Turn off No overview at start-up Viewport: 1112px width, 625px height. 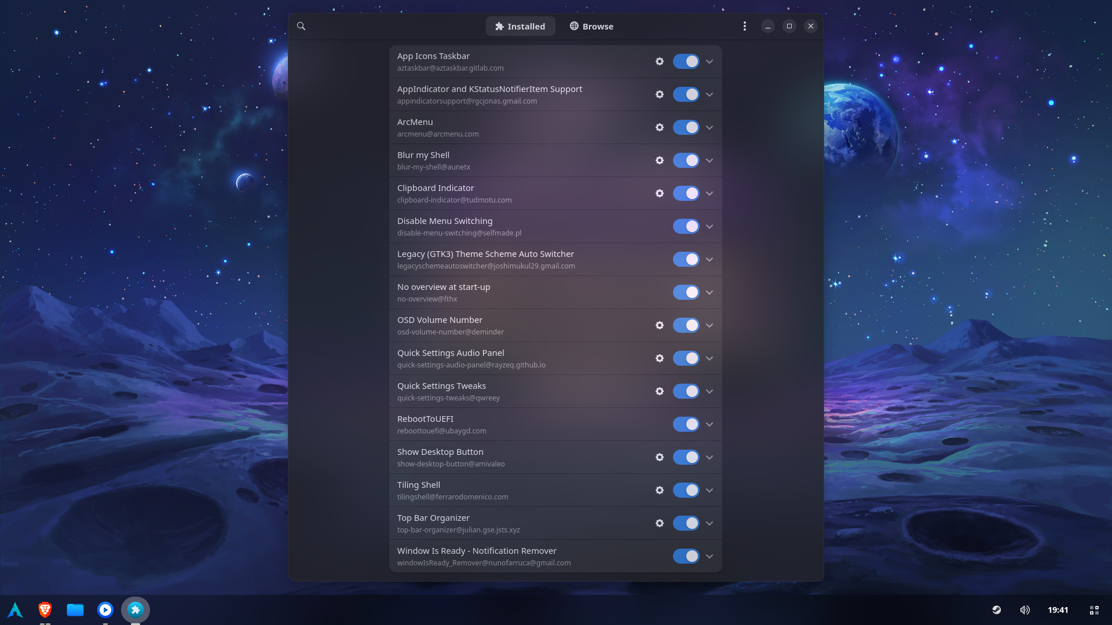click(686, 292)
